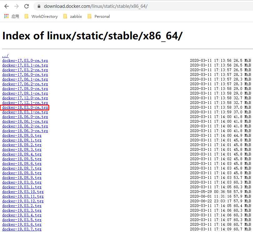Download docker-19.03.0.tgz
Screen dimensions: 253x232
[x=22, y=182]
